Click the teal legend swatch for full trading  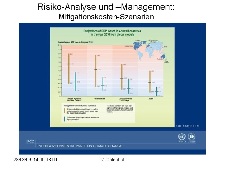click(65, 119)
